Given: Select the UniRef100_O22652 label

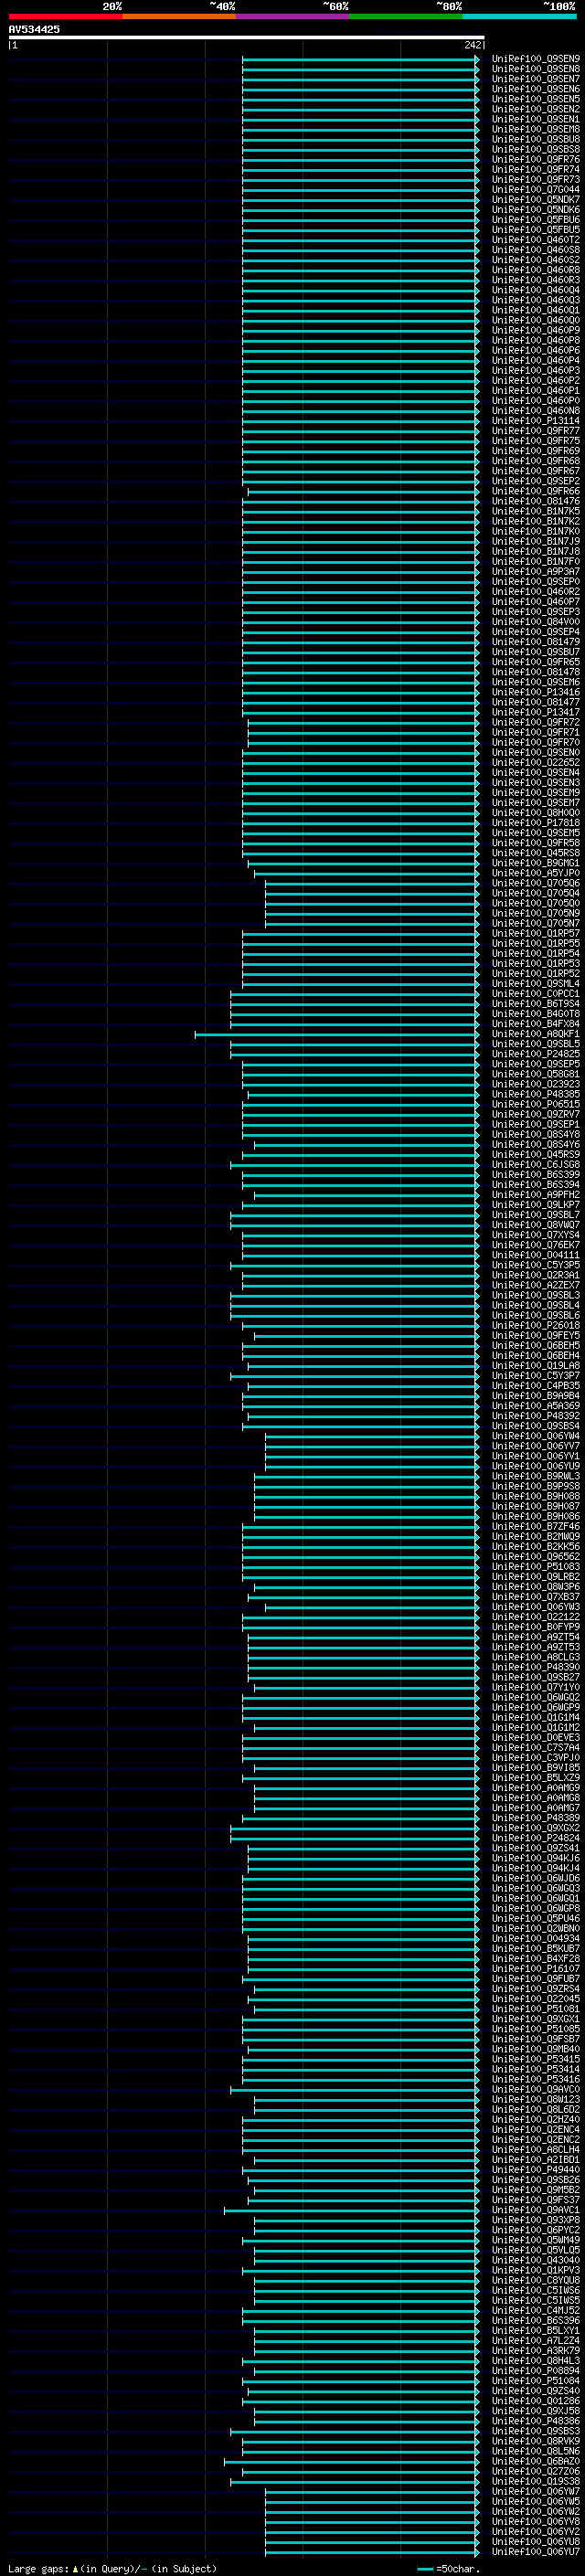Looking at the screenshot, I should [x=536, y=763].
